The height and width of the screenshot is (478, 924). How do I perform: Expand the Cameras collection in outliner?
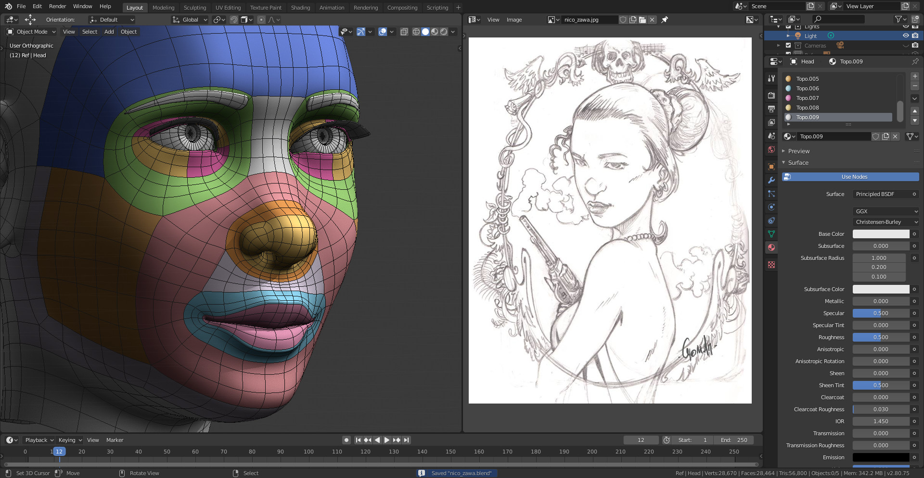[779, 45]
